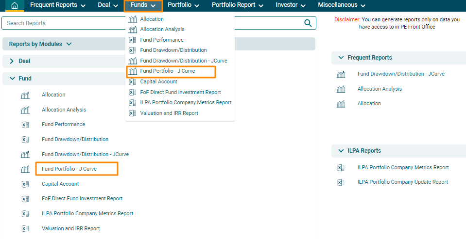Screen dimensions: 466x239
Task: Select Fund Portfolio - J Curve from Funds dropdown
Action: coord(168,71)
